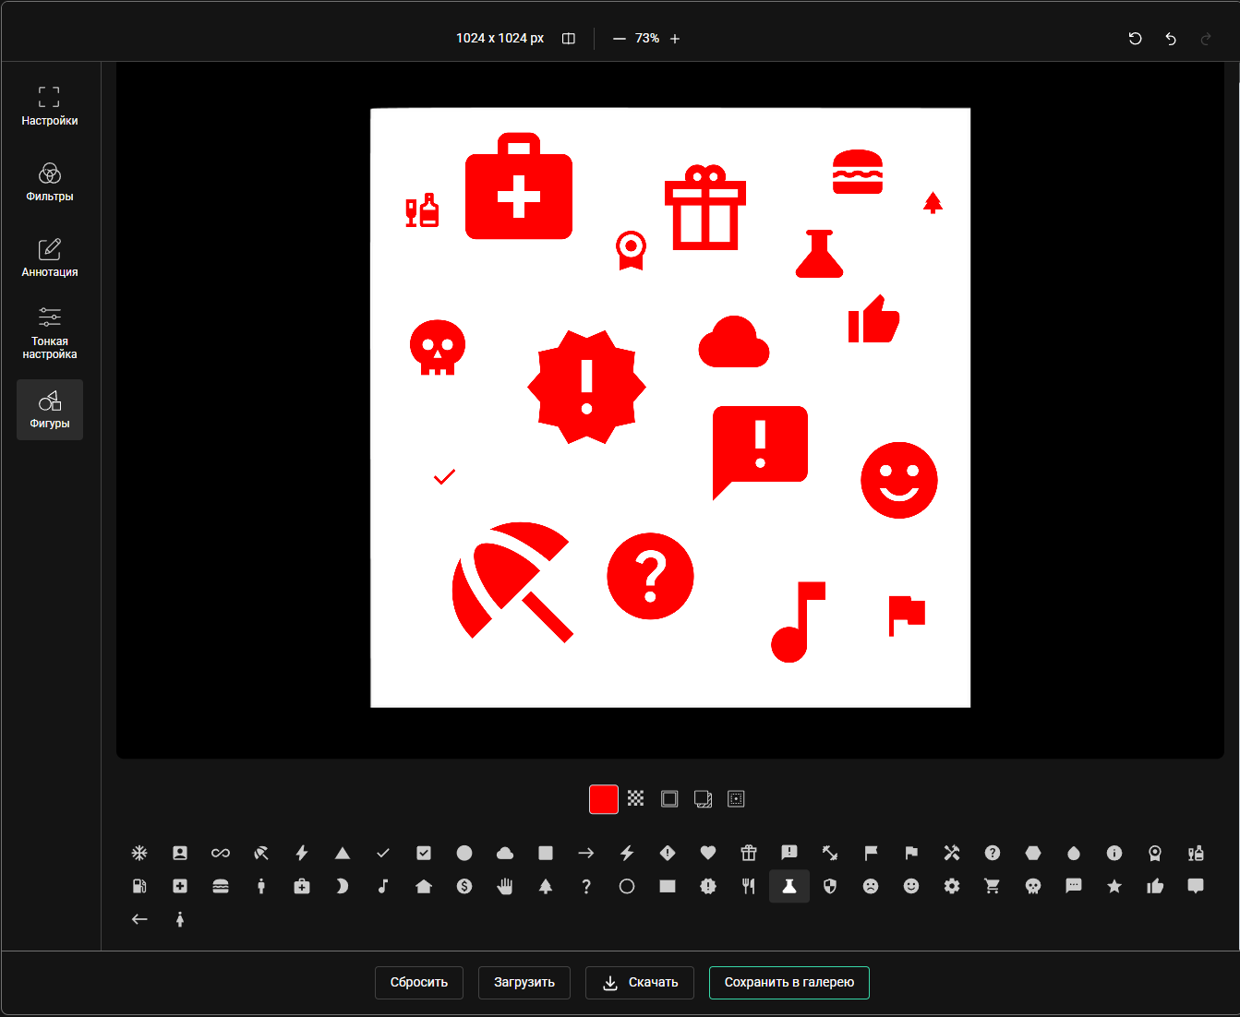Switch to the Фигуры tab

coord(50,410)
